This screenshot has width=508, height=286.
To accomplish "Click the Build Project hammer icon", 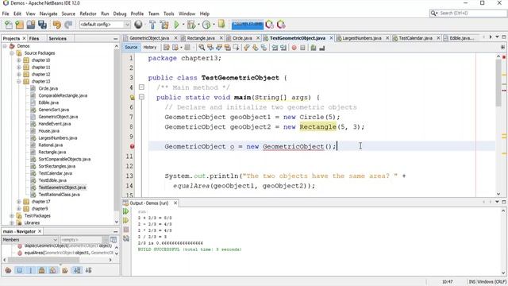I will pos(152,25).
